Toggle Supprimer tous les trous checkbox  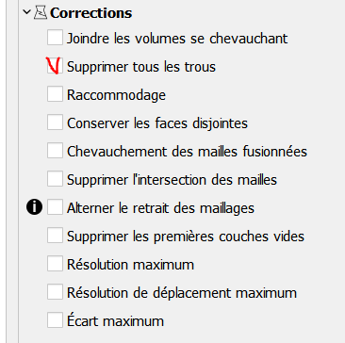[x=55, y=66]
